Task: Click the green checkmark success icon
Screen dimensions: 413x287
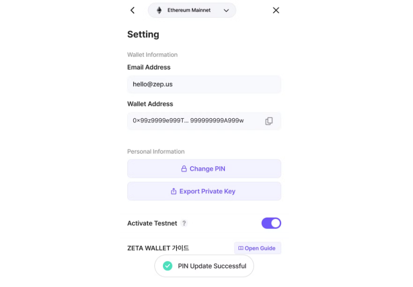Action: pos(168,266)
